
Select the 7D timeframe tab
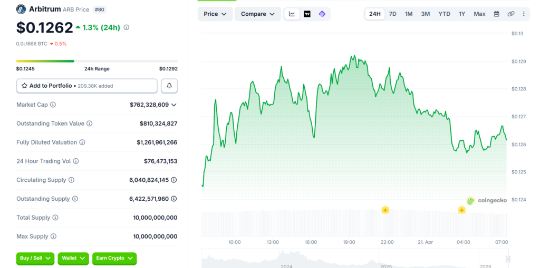click(392, 14)
